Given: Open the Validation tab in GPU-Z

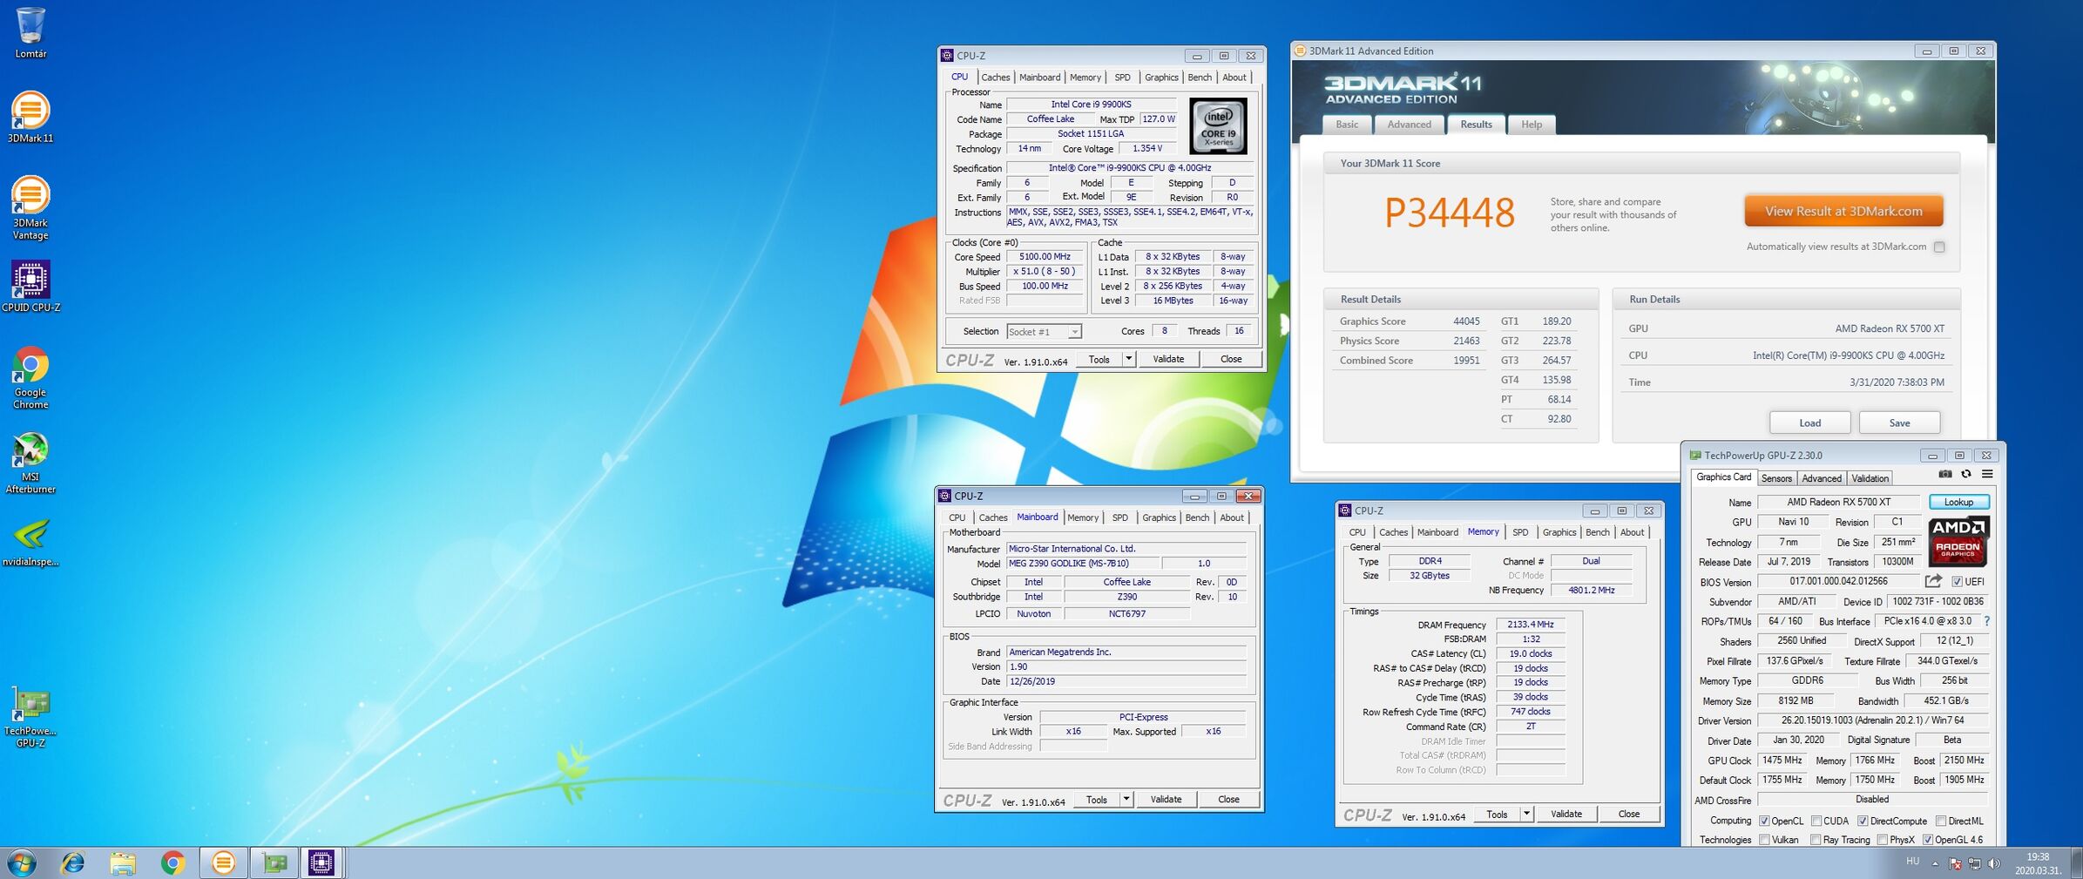Looking at the screenshot, I should coord(1870,478).
